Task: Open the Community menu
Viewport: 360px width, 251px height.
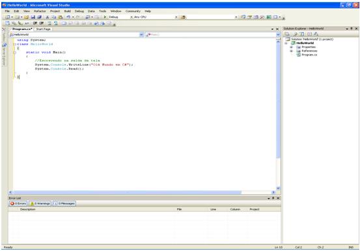Action: (133, 11)
